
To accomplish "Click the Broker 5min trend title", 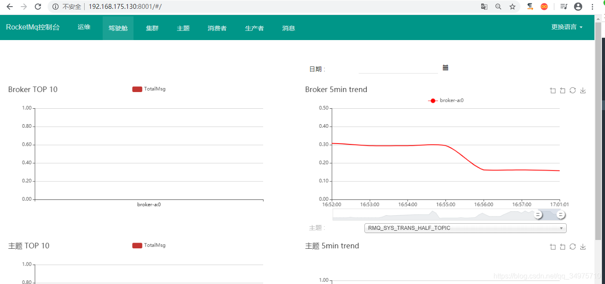I will [x=336, y=89].
